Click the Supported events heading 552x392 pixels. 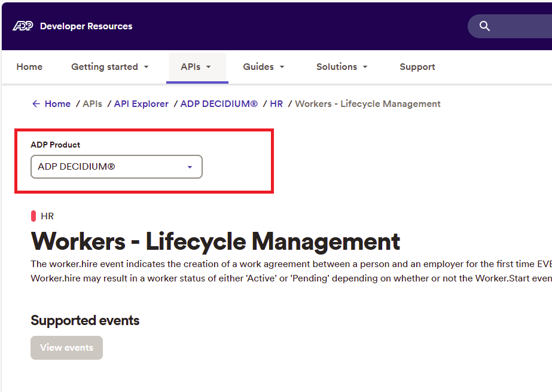[x=85, y=320]
